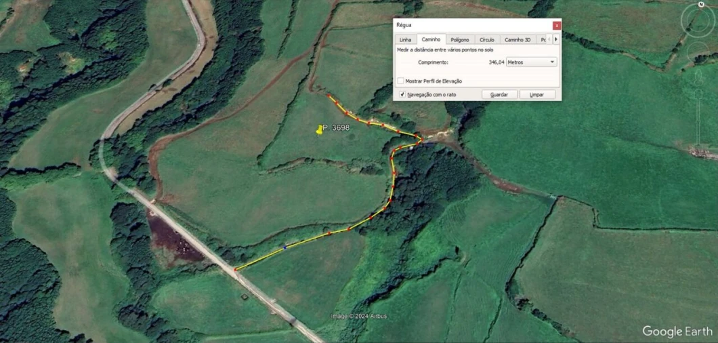Close the Régua dialog
718x343 pixels.
pyautogui.click(x=557, y=26)
